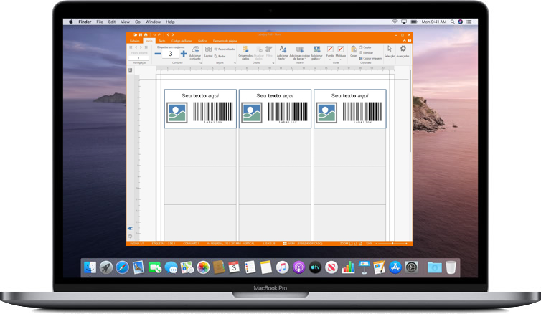This screenshot has height=314, width=541.
Task: Open Adicionar código de barras dropdown
Action: 299,53
